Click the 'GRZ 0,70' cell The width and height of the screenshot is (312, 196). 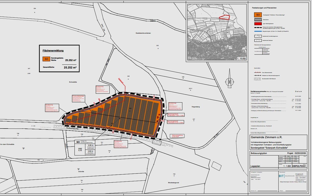[x=80, y=149]
